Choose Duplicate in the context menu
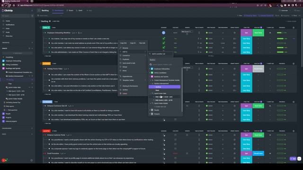The width and height of the screenshot is (303, 170). (125, 59)
